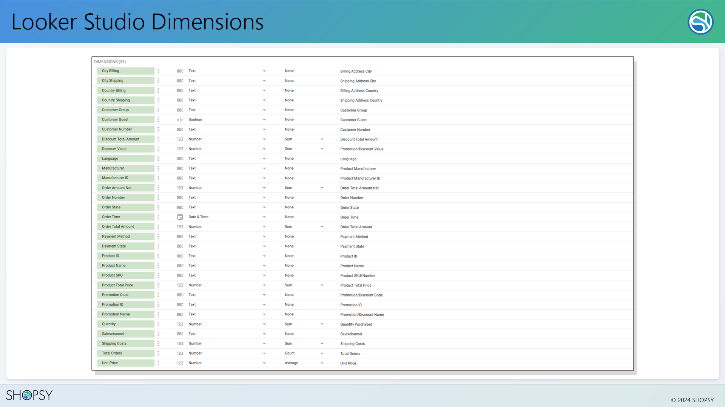The image size is (725, 407).
Task: Click the Product SKU/Number description
Action: point(358,276)
